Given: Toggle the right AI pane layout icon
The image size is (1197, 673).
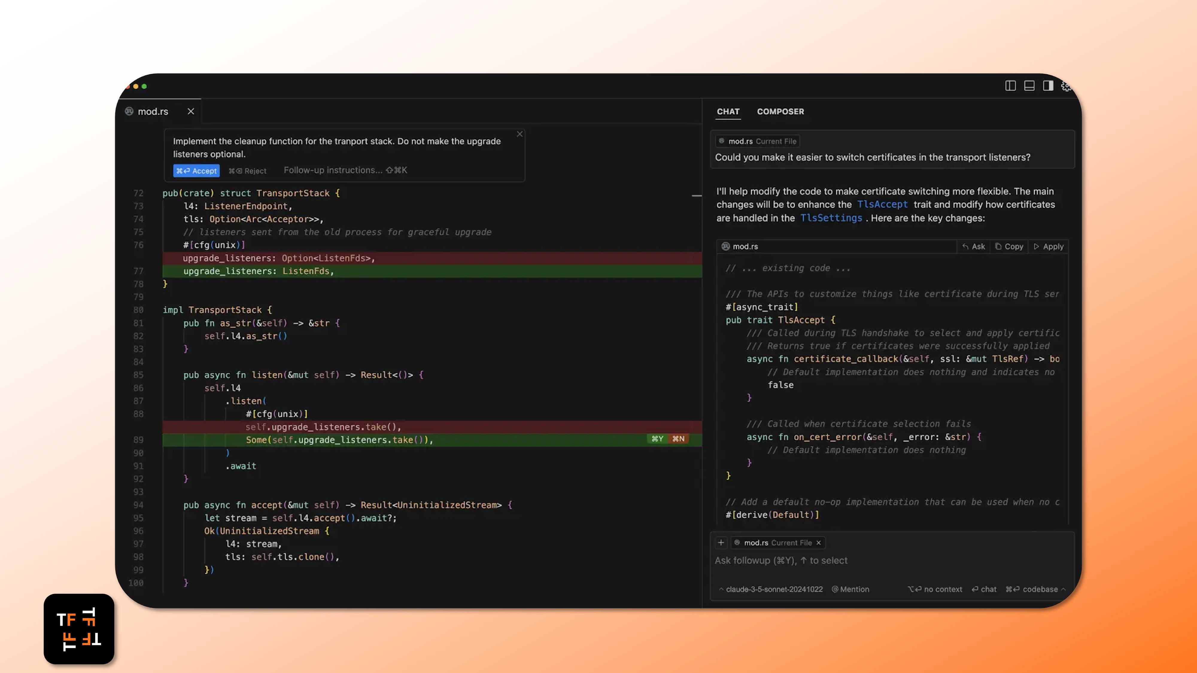Looking at the screenshot, I should (x=1048, y=86).
